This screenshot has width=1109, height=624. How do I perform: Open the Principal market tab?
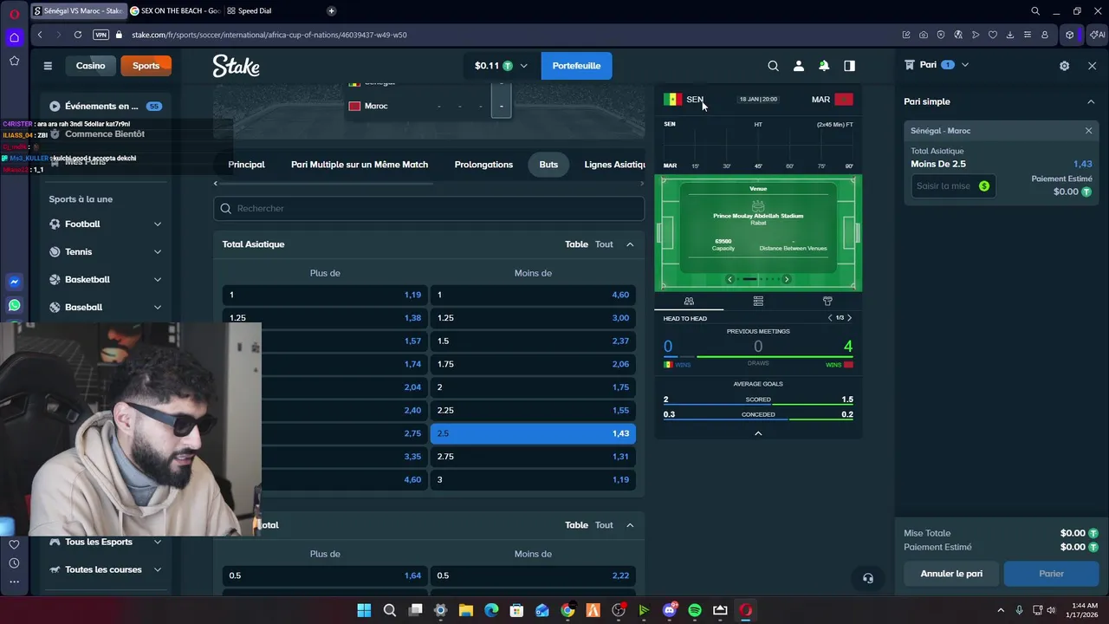pos(246,165)
